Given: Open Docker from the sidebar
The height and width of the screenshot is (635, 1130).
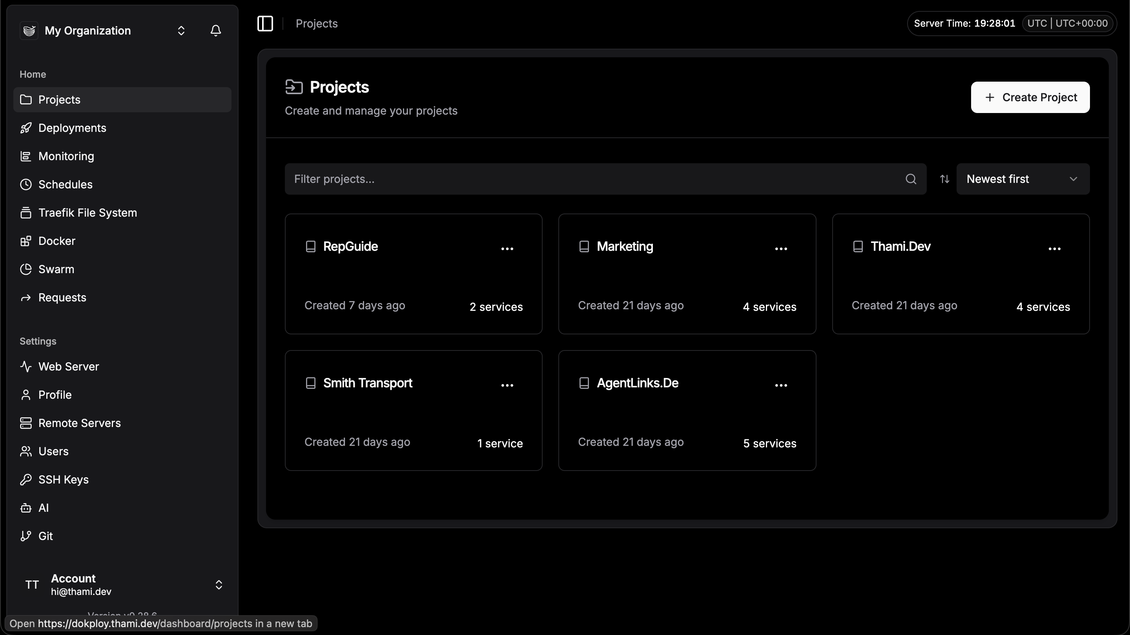Looking at the screenshot, I should click(x=57, y=241).
